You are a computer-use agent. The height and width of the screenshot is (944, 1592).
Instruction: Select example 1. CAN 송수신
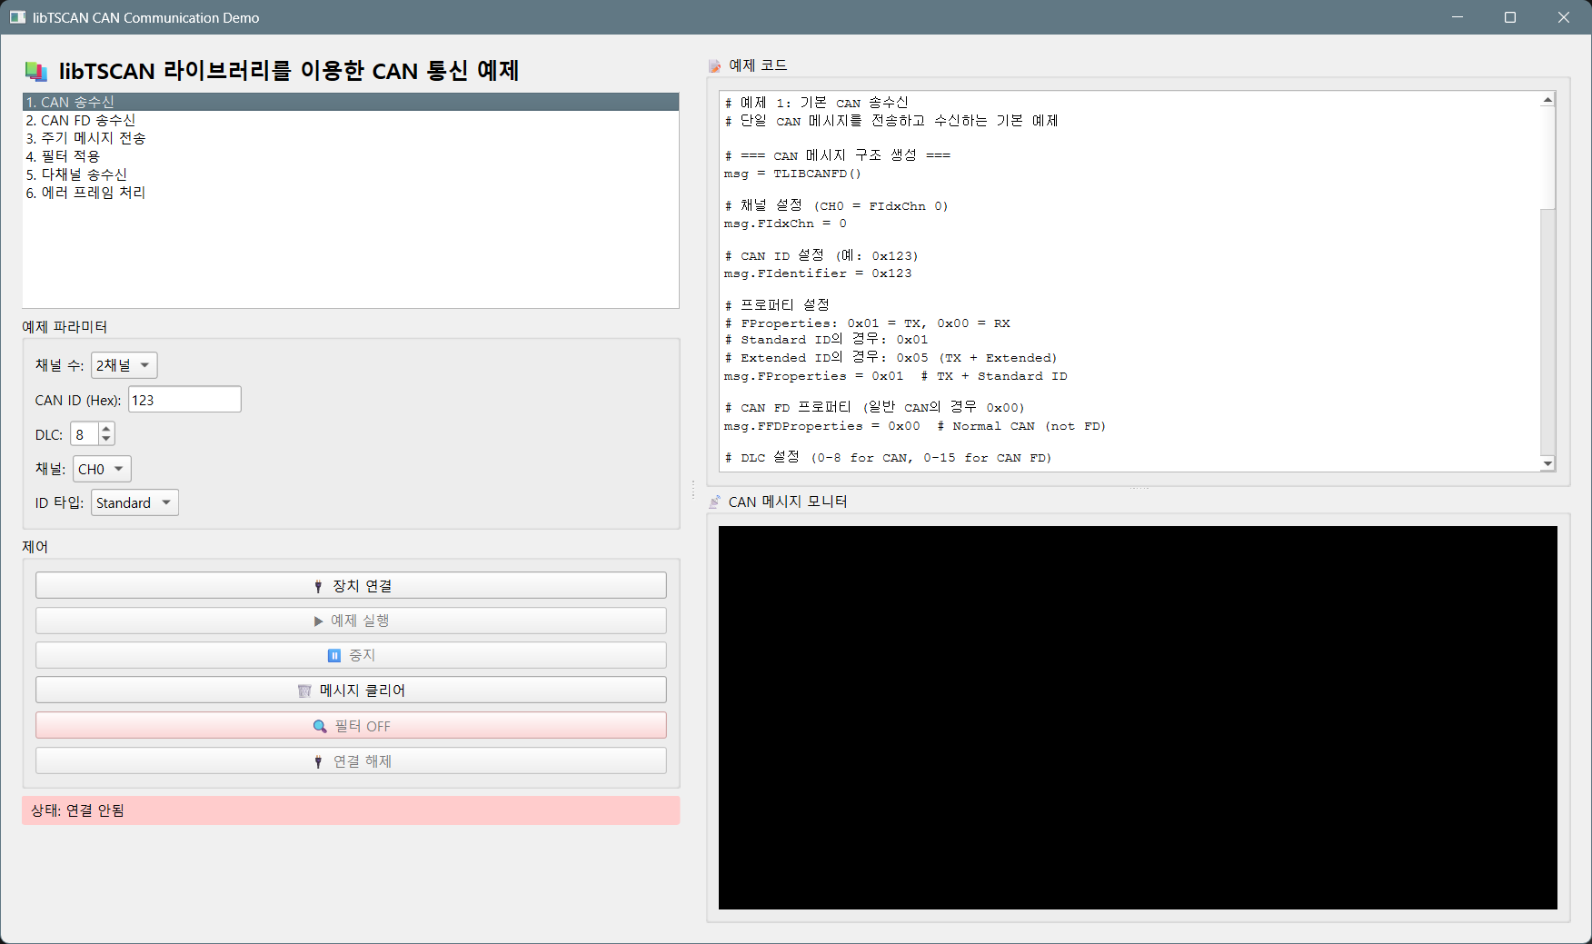tap(351, 102)
